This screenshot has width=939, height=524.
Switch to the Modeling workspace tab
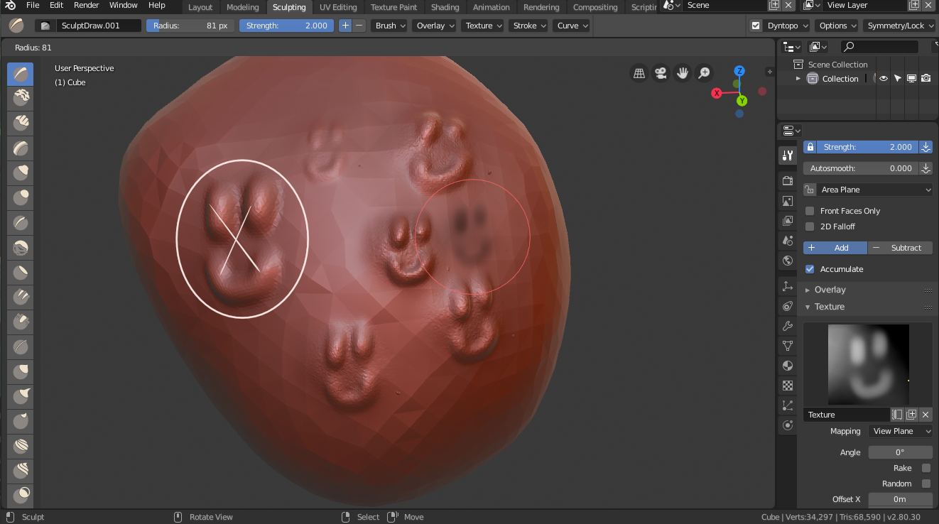242,7
